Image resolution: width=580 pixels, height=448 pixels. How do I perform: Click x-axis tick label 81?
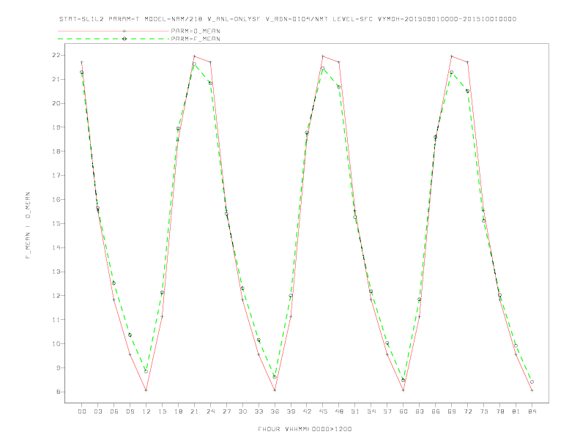516,411
